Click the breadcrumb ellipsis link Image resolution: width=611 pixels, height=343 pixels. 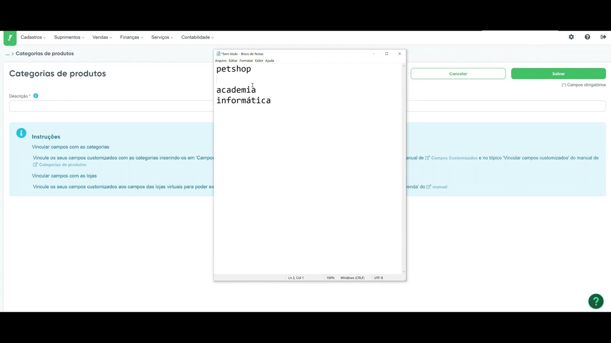pyautogui.click(x=8, y=54)
